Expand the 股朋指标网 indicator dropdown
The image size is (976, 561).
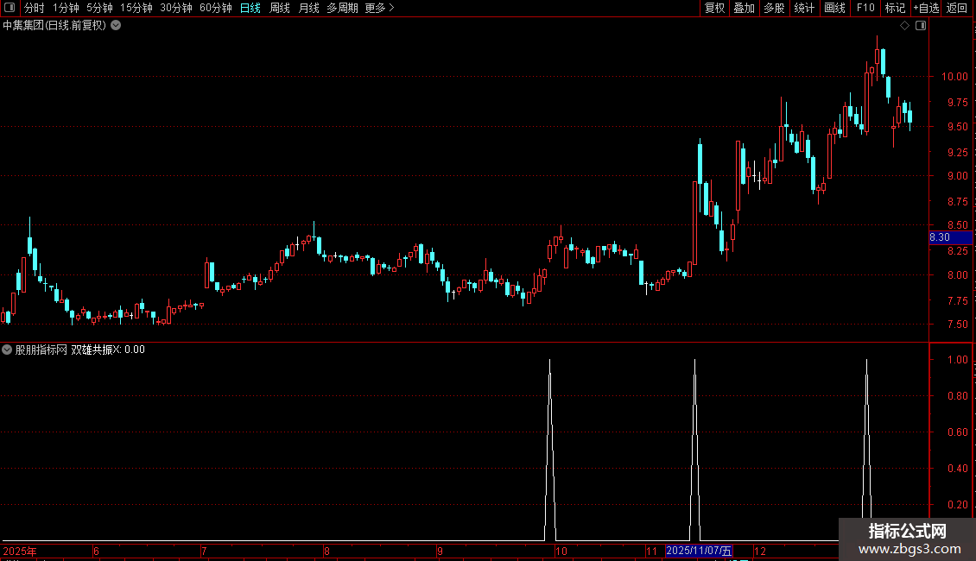pyautogui.click(x=7, y=350)
